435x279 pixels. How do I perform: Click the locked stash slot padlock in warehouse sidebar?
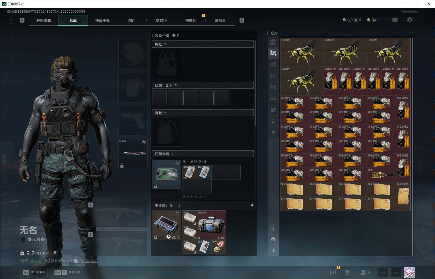tap(273, 121)
